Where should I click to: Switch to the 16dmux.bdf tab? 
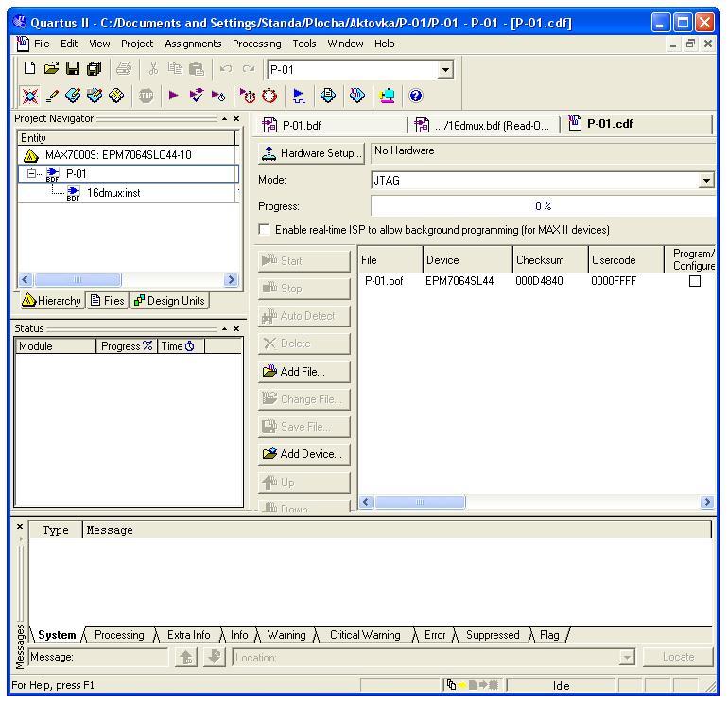pyautogui.click(x=483, y=126)
